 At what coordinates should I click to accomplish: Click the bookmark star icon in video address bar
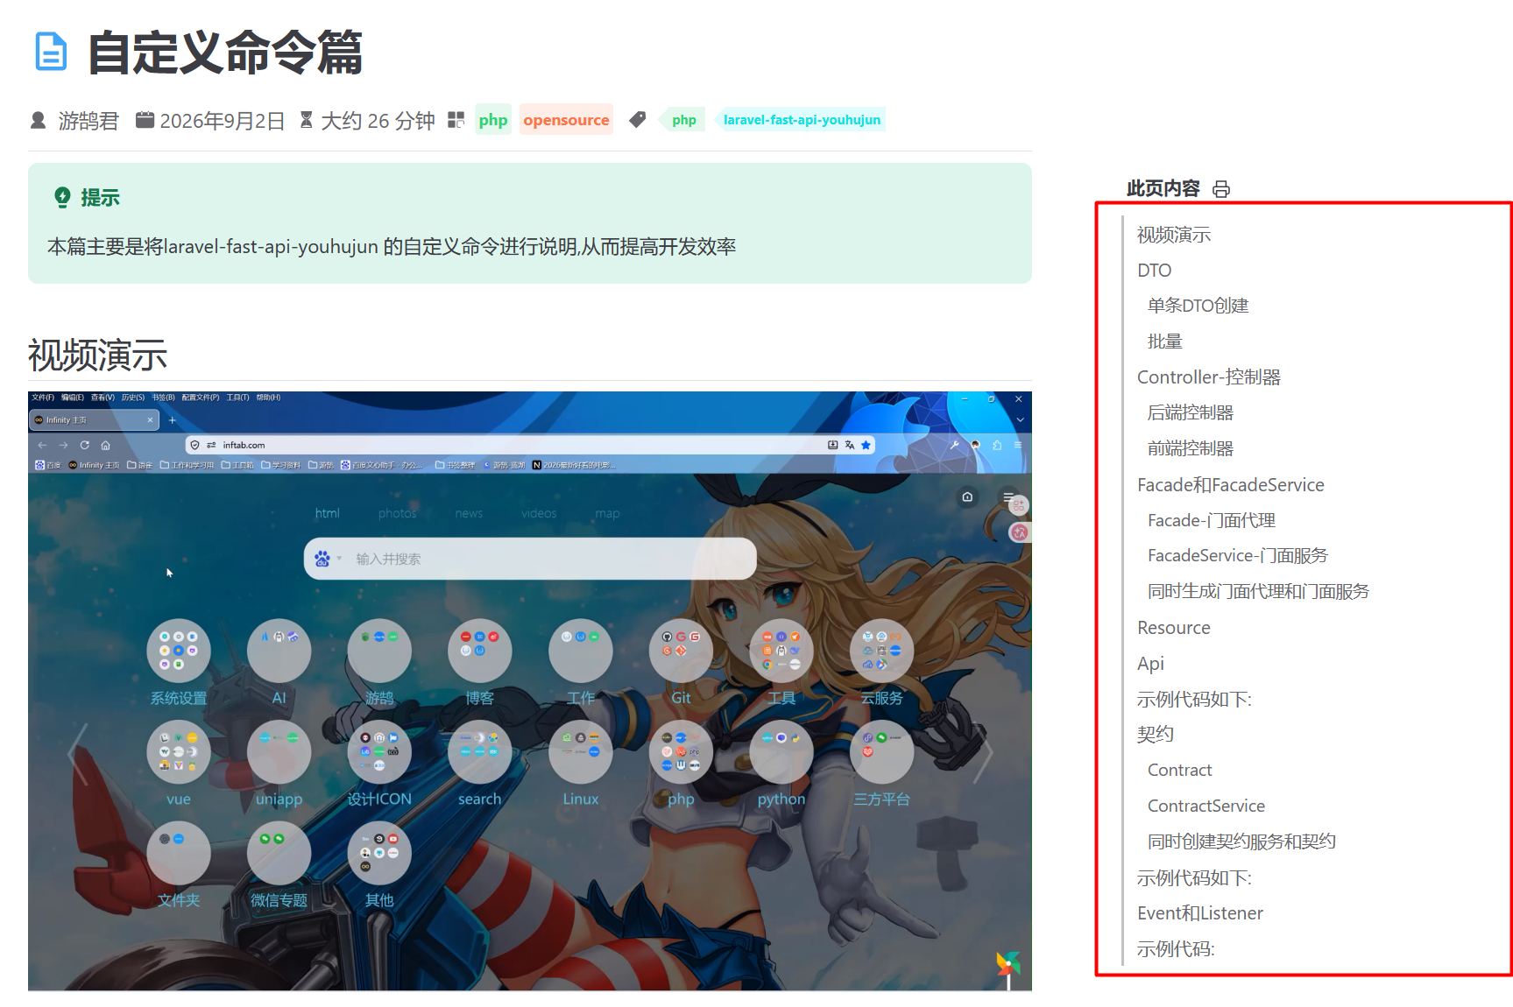pos(866,445)
